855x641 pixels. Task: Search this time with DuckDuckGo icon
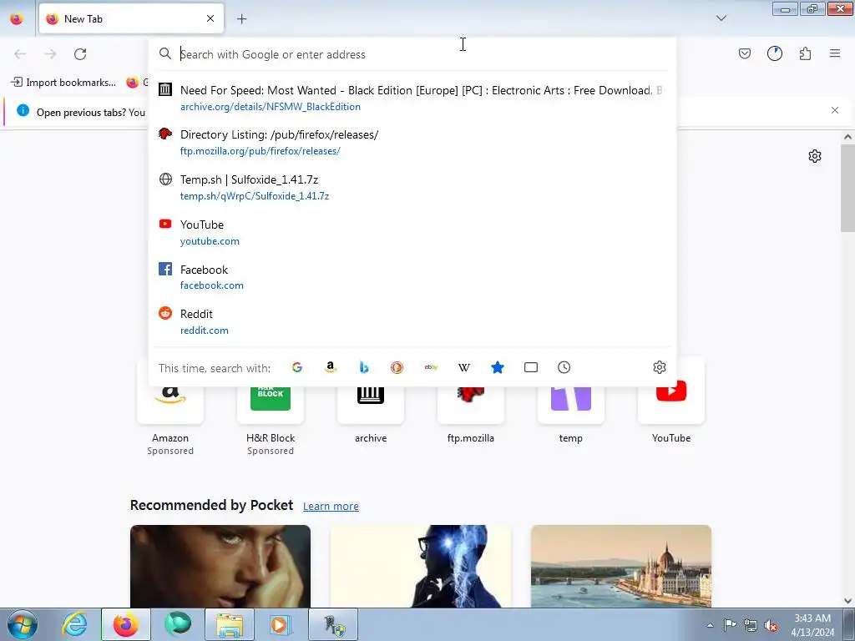(x=397, y=367)
